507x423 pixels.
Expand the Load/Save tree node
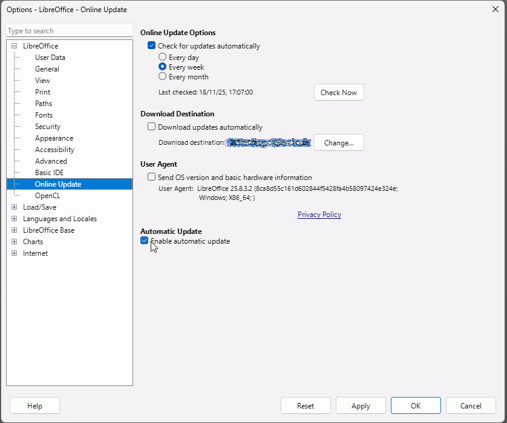(15, 207)
